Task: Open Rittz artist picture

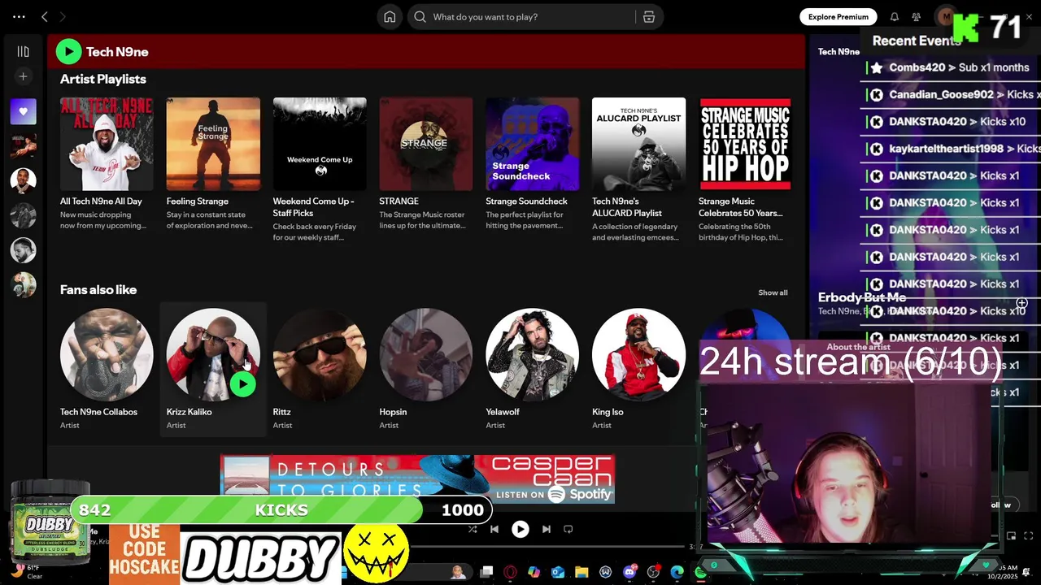Action: click(x=320, y=354)
